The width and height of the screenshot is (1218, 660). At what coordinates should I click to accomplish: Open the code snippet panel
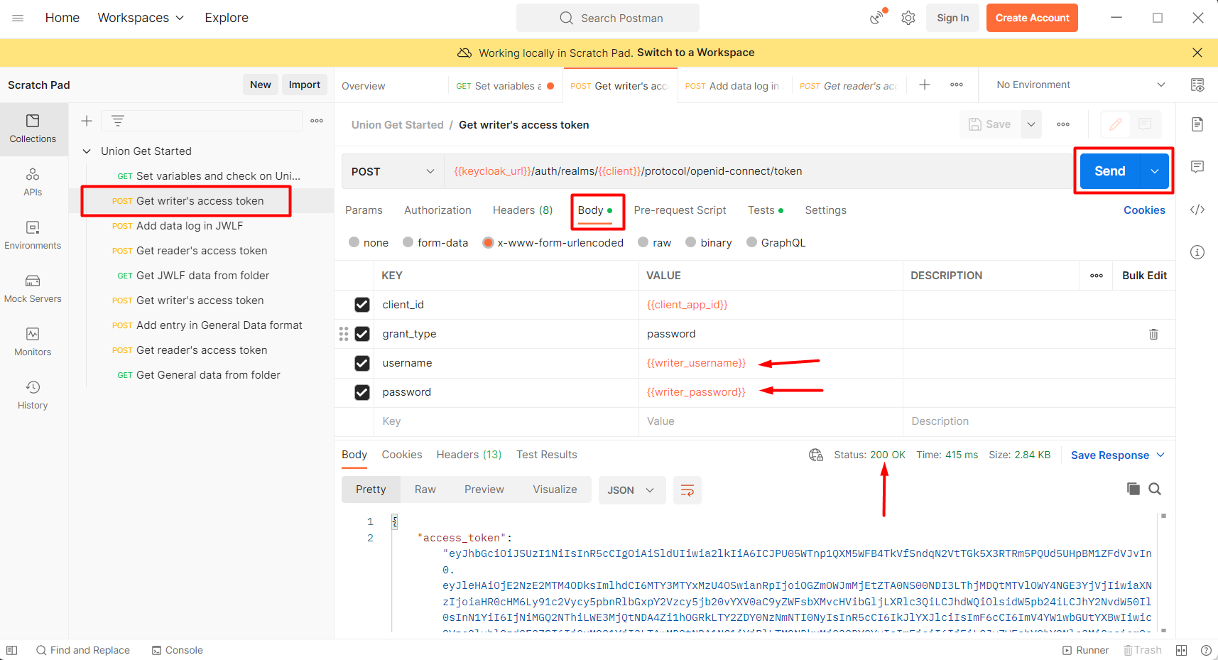1197,210
